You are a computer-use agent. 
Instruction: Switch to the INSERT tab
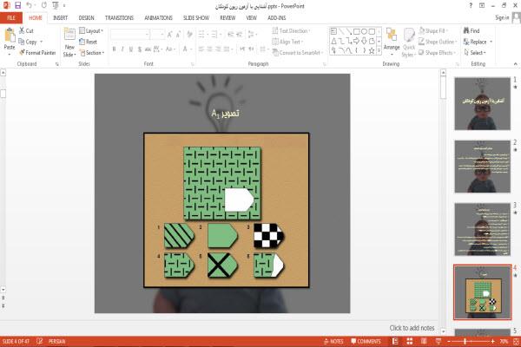pos(60,18)
